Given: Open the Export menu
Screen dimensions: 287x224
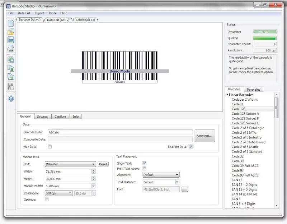Looking at the screenshot, I should (x=39, y=13).
